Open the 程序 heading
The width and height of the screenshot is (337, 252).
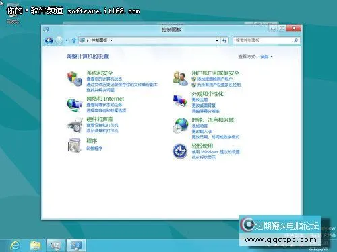click(x=92, y=141)
